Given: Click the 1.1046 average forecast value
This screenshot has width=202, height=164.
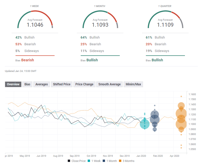Looking at the screenshot, I should pos(35,25).
